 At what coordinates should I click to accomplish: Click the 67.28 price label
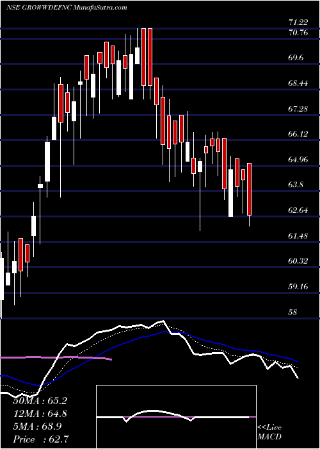click(299, 108)
